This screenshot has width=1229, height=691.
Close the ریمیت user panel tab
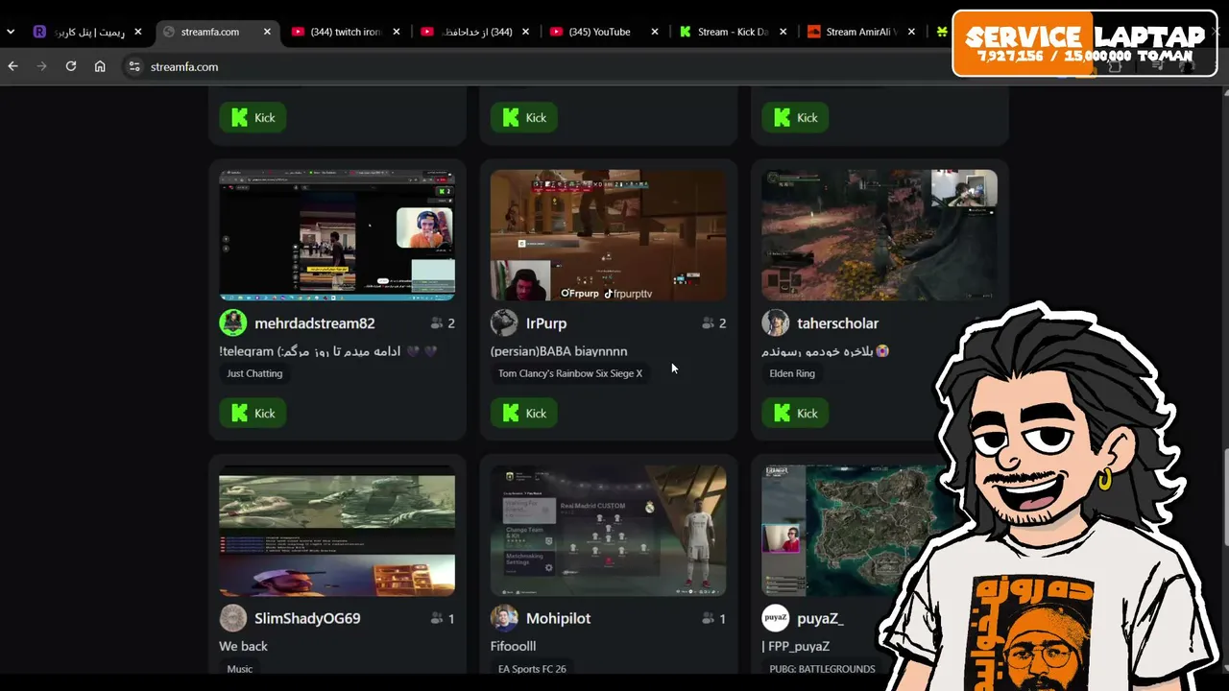(138, 32)
